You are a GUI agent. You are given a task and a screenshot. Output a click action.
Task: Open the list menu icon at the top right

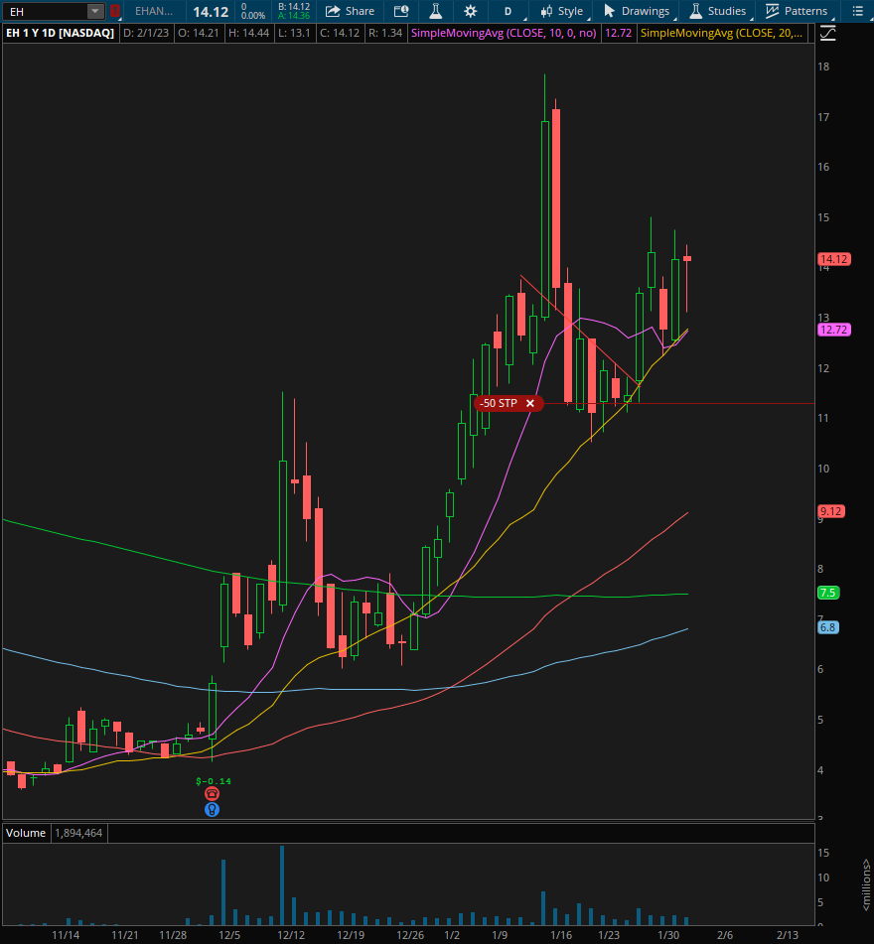(857, 11)
